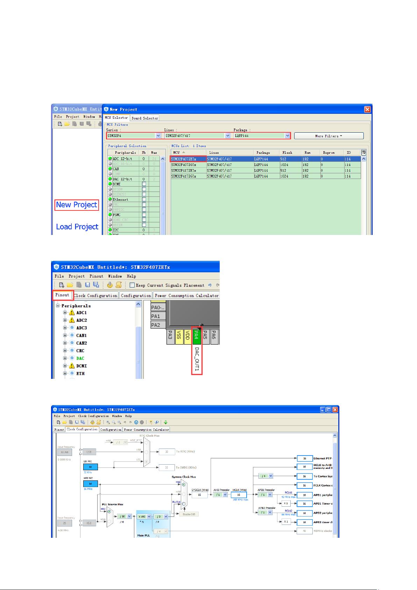Click the green download arrow in Clock Configuration toolbar

point(166,422)
